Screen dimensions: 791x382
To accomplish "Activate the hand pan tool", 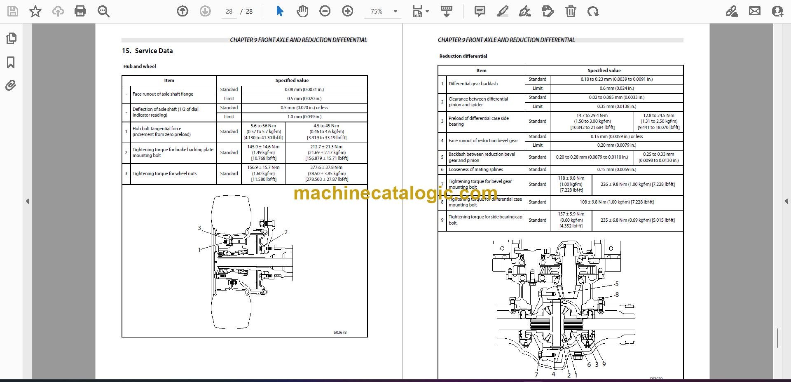I will (302, 11).
